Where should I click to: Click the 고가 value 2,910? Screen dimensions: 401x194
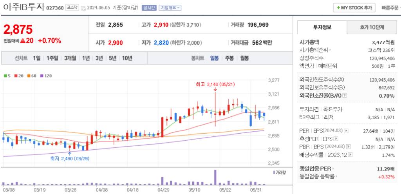pos(161,25)
